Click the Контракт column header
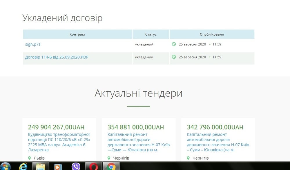The height and width of the screenshot is (170, 290). point(77,34)
